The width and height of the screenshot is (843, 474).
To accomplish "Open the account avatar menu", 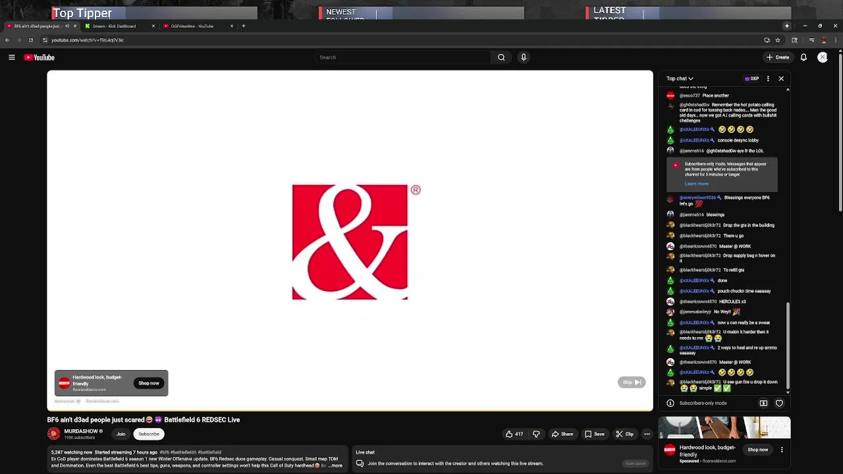I will (823, 57).
